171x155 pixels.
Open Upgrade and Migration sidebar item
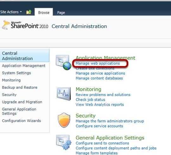click(x=22, y=102)
